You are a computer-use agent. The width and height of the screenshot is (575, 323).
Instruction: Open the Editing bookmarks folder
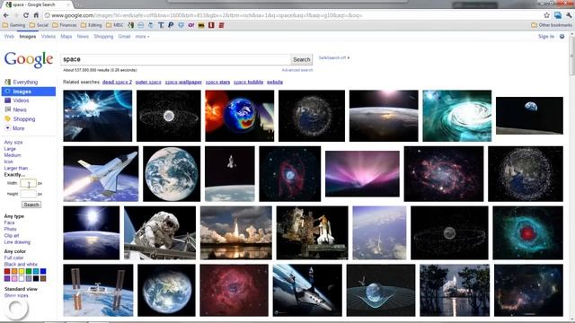[x=92, y=25]
